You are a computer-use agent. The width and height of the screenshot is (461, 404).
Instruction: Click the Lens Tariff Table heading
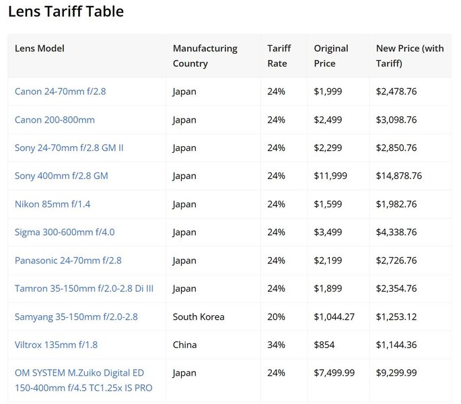tap(66, 12)
